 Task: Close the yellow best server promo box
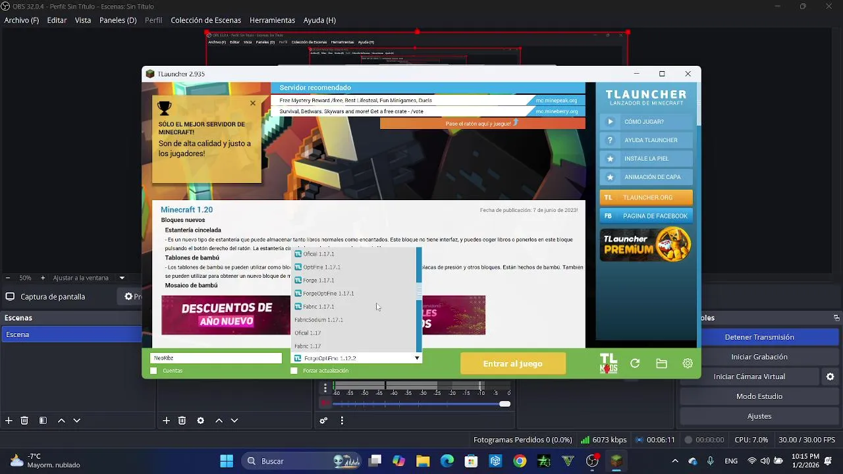click(x=252, y=103)
